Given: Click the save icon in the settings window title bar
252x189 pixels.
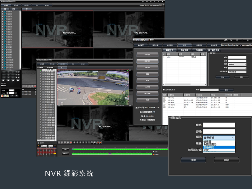Looking at the screenshot, I should [231, 40].
